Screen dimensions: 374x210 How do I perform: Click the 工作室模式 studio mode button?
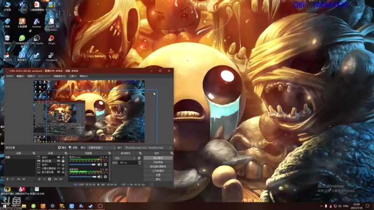pyautogui.click(x=158, y=171)
